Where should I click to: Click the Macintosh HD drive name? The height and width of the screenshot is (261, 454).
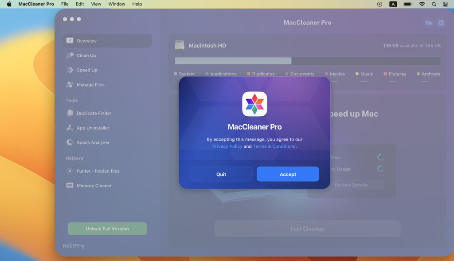click(207, 46)
